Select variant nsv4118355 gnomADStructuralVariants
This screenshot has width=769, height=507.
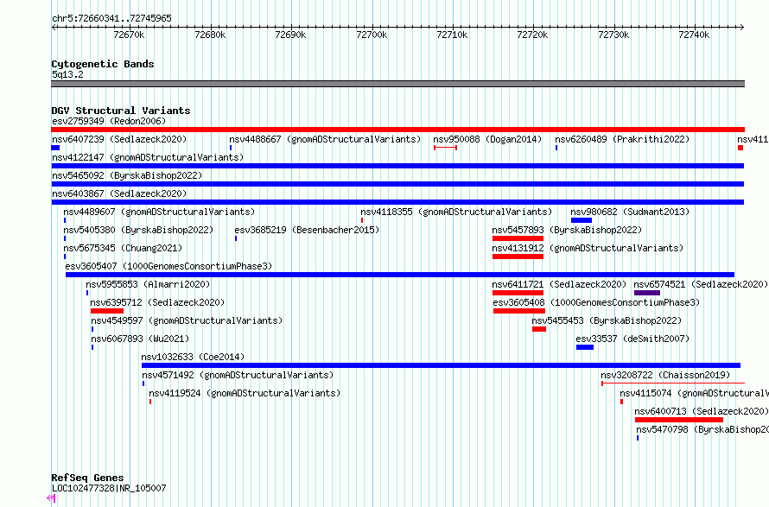(456, 212)
